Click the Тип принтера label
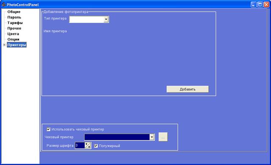The width and height of the screenshot is (271, 165). (55, 19)
